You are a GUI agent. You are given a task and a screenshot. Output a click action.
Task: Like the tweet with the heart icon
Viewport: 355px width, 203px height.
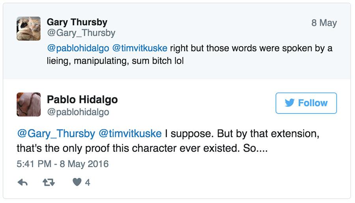point(77,182)
